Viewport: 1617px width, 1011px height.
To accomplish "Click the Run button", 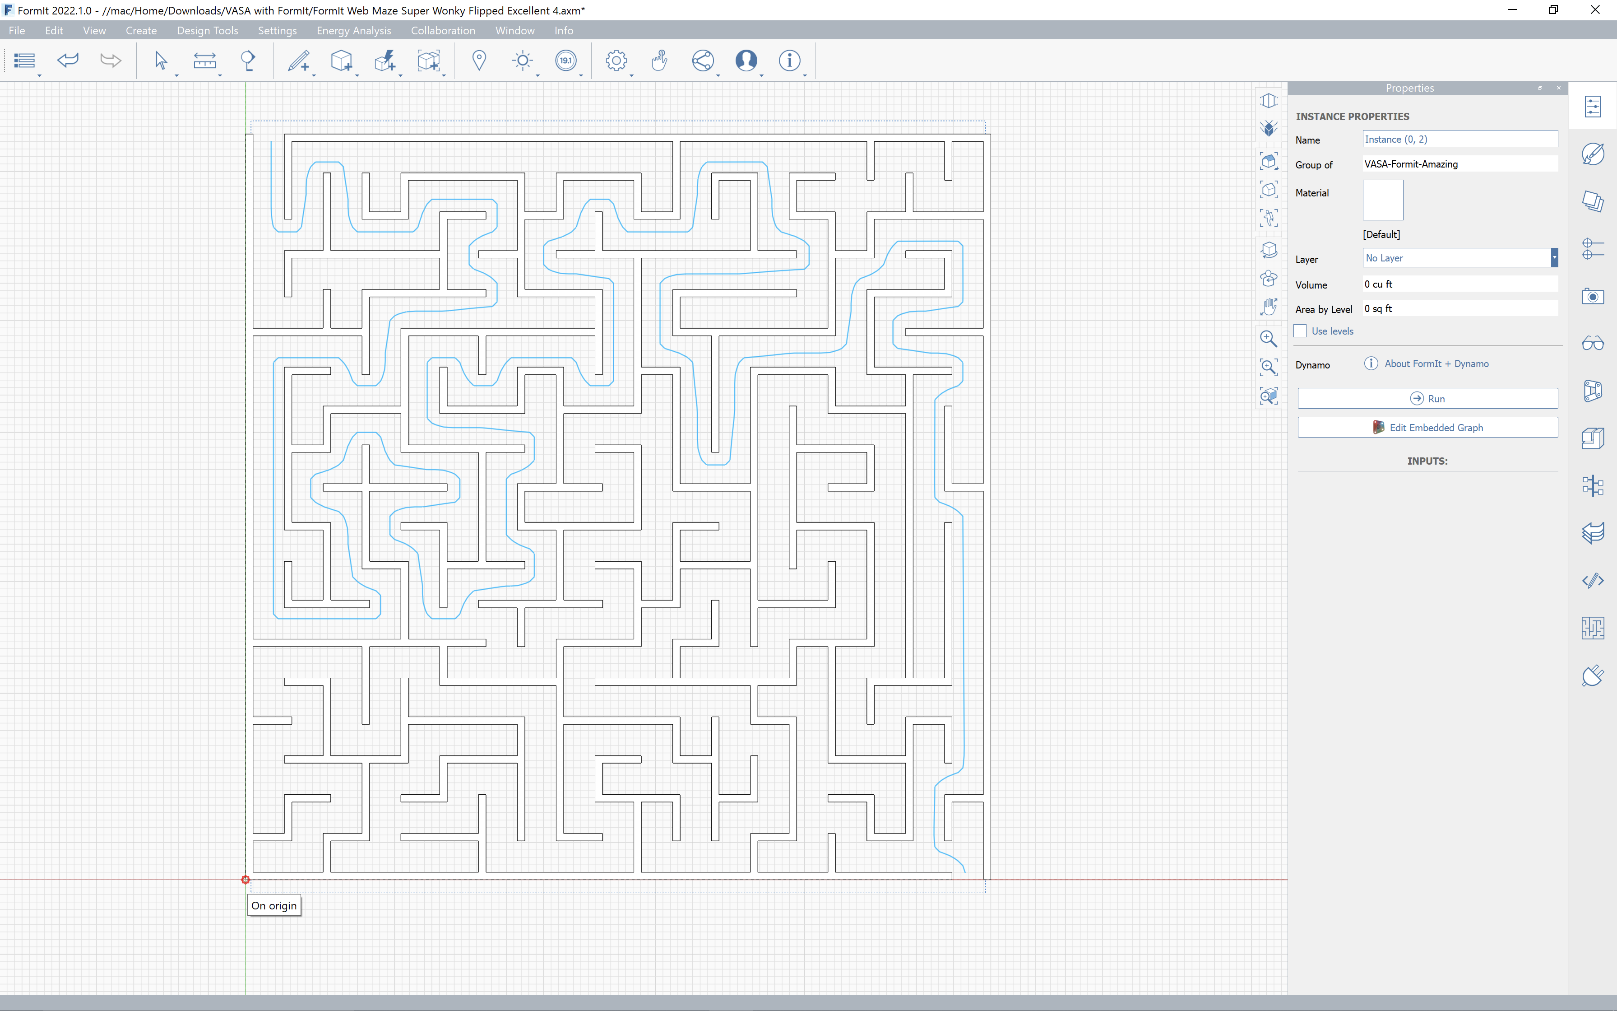I will point(1427,399).
